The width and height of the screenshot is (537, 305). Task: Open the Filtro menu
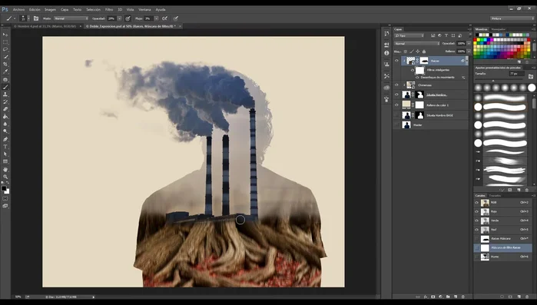coord(109,9)
